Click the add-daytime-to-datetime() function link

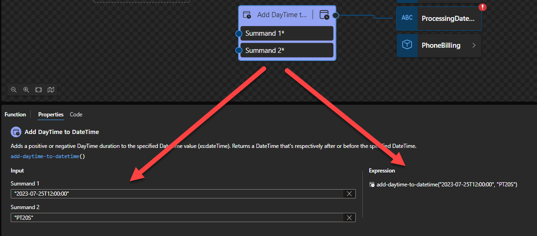pyautogui.click(x=48, y=156)
